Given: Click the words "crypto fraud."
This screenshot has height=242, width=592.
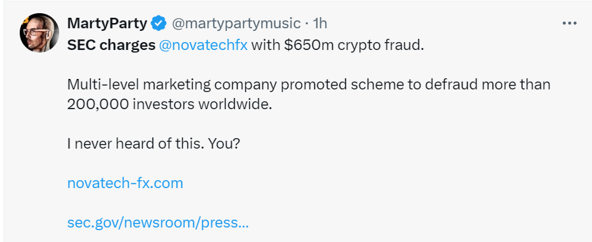Looking at the screenshot, I should click(382, 45).
